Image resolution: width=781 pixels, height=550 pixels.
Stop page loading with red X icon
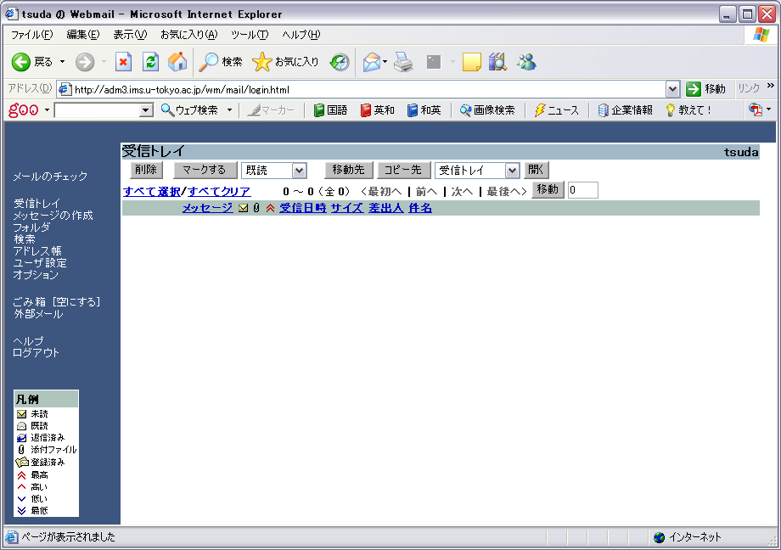(123, 62)
